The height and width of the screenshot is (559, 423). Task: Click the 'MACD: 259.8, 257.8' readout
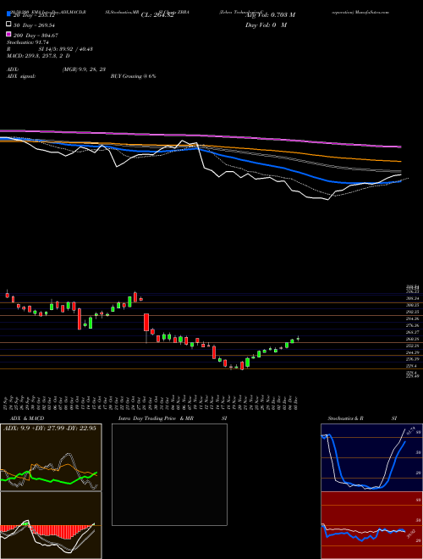[x=38, y=56]
